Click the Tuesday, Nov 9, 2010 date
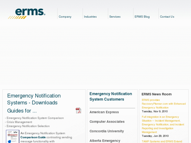This screenshot has height=143, width=191. click(x=155, y=111)
